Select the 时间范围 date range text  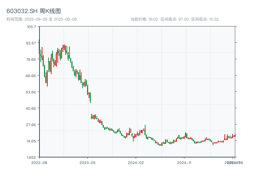[41, 19]
